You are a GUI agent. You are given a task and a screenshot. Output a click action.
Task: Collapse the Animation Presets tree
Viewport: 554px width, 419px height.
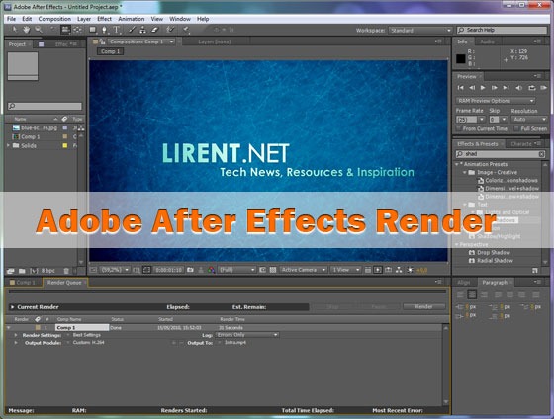457,164
